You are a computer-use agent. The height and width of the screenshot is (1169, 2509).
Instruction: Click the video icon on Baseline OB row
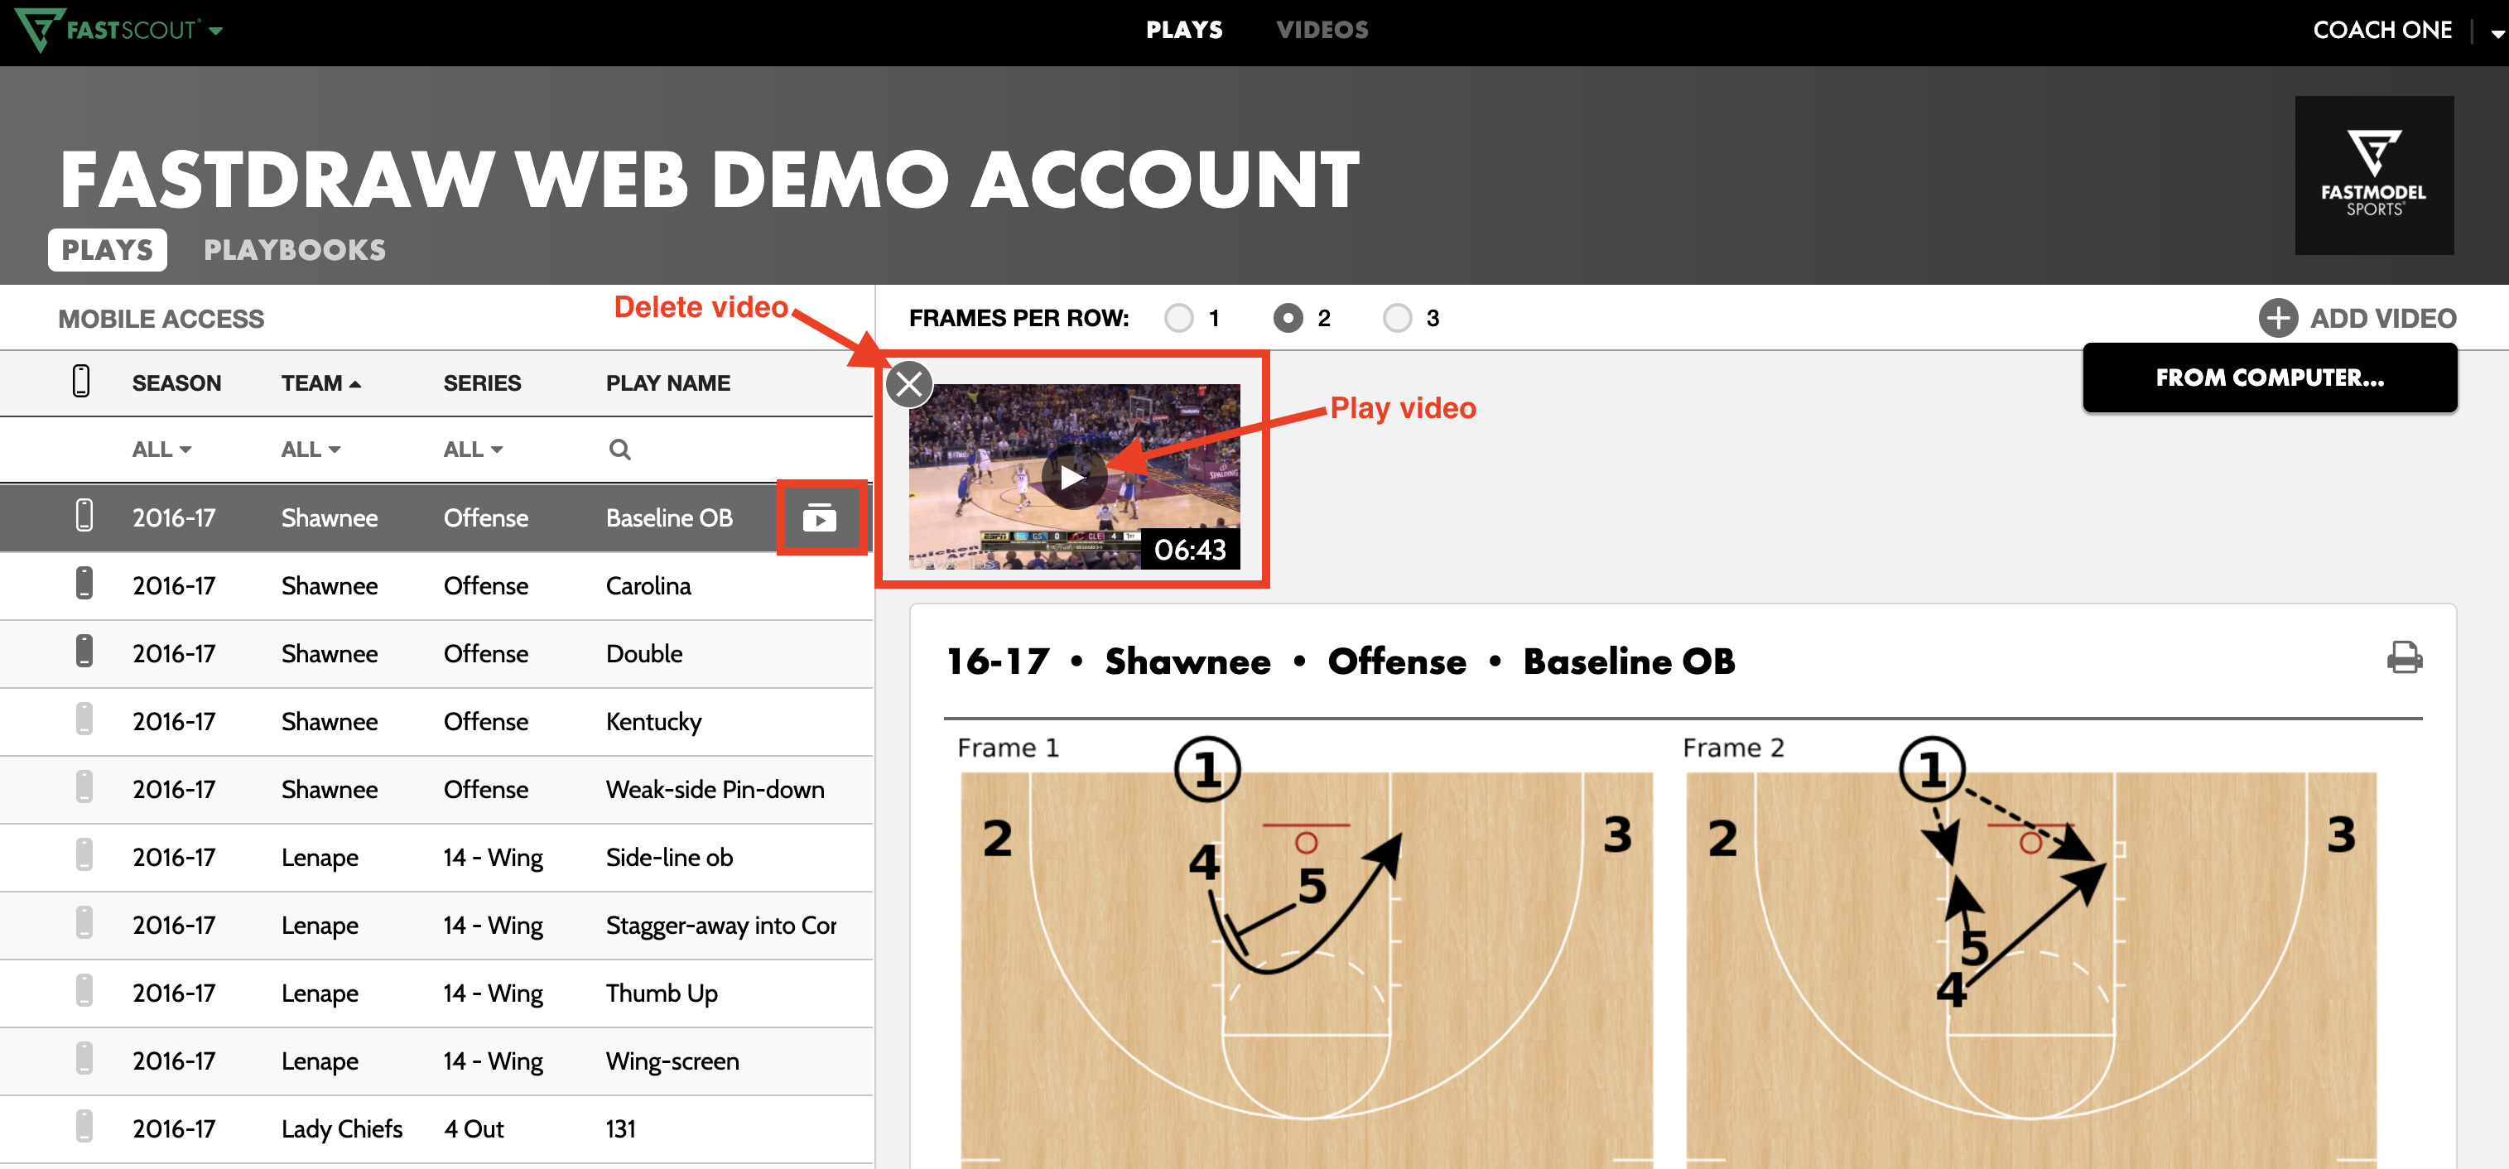click(x=819, y=518)
